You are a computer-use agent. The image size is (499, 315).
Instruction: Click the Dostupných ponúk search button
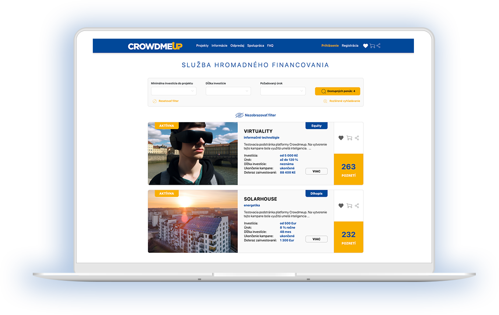[x=337, y=91]
